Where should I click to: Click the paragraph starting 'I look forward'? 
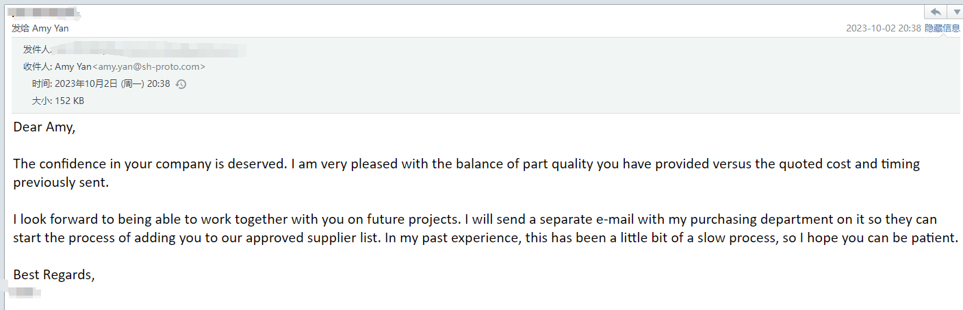[x=485, y=229]
